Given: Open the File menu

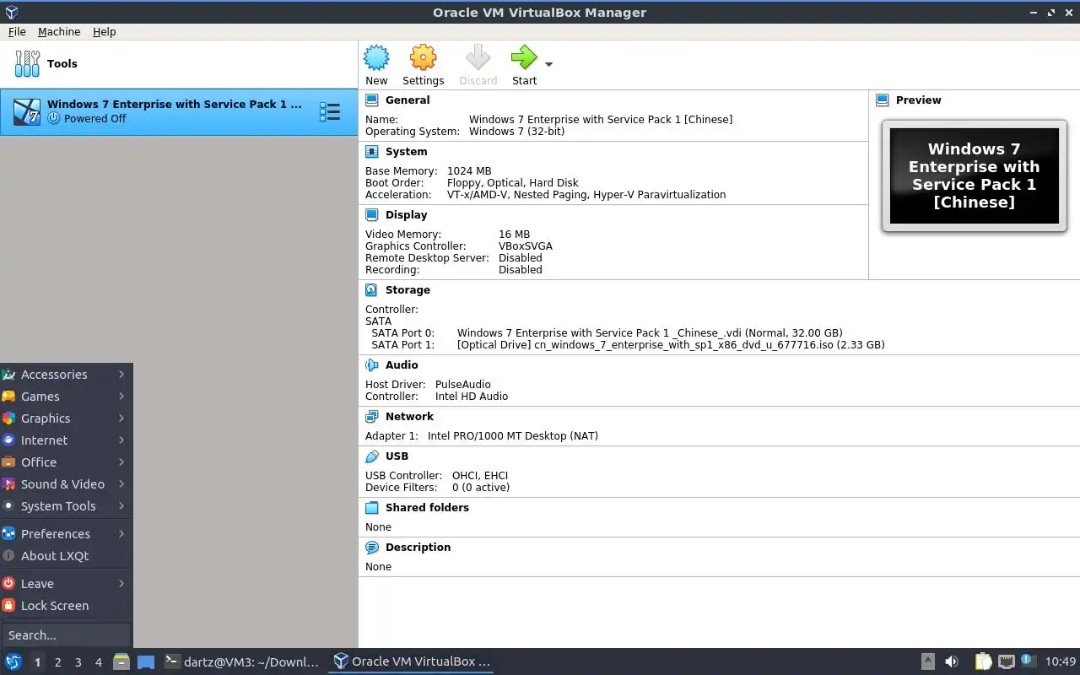Looking at the screenshot, I should [17, 31].
